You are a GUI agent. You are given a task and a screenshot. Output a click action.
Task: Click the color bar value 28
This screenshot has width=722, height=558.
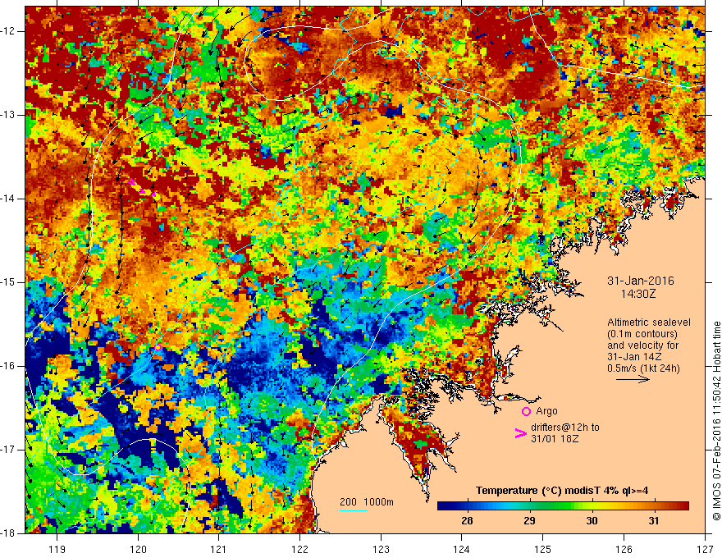tap(467, 521)
